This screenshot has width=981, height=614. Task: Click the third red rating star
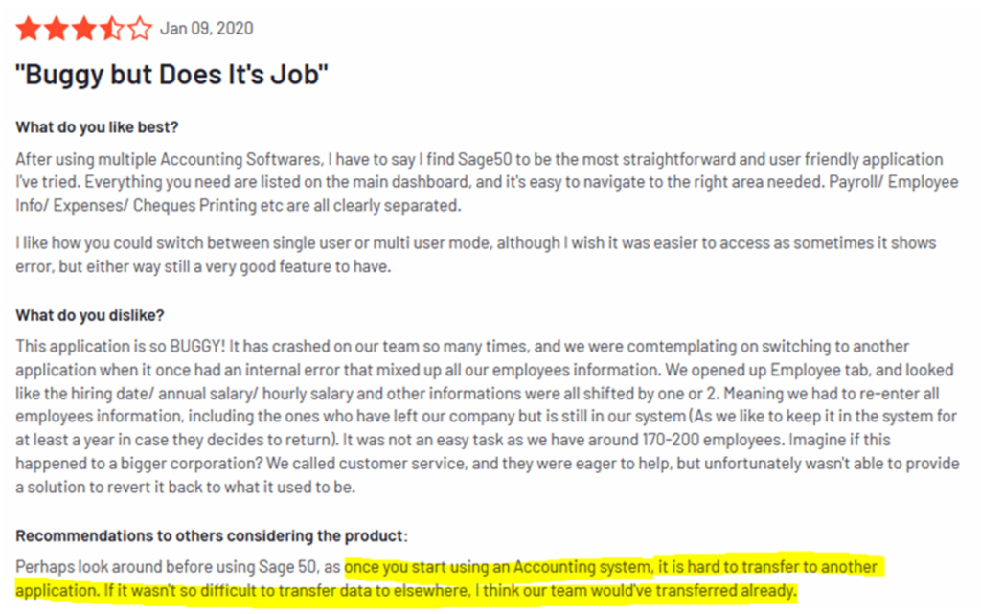tap(84, 29)
